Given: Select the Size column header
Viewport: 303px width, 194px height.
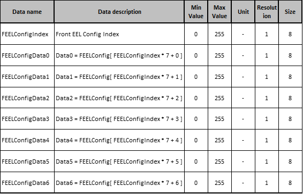Looking at the screenshot, I should (x=290, y=12).
